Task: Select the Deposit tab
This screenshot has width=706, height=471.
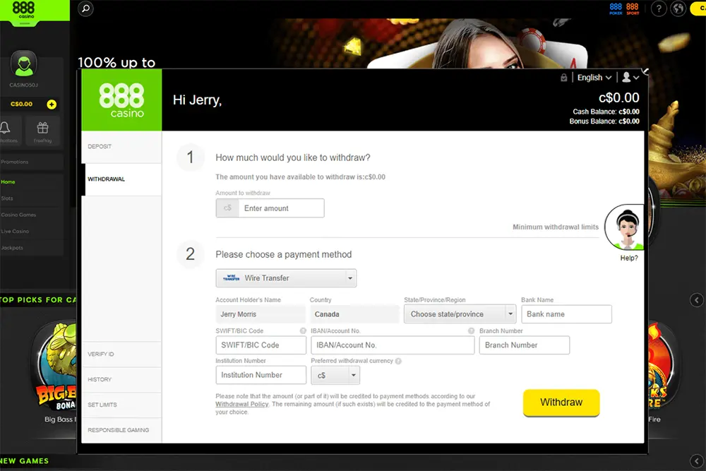Action: point(121,147)
